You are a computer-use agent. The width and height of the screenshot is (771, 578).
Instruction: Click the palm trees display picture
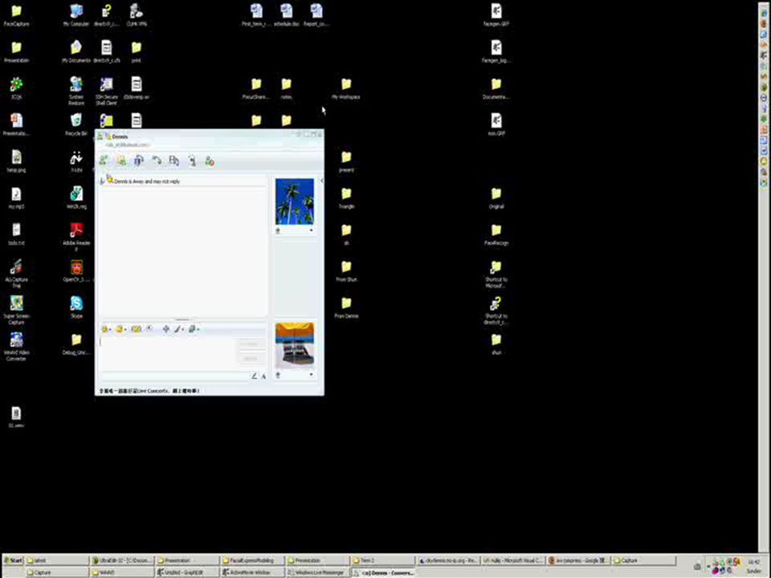pyautogui.click(x=295, y=201)
